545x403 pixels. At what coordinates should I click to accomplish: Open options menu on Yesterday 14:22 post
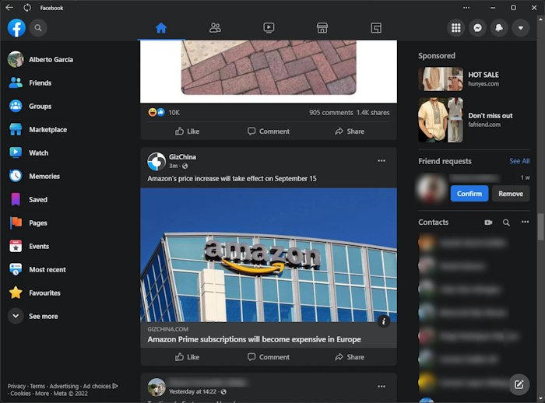pyautogui.click(x=381, y=387)
